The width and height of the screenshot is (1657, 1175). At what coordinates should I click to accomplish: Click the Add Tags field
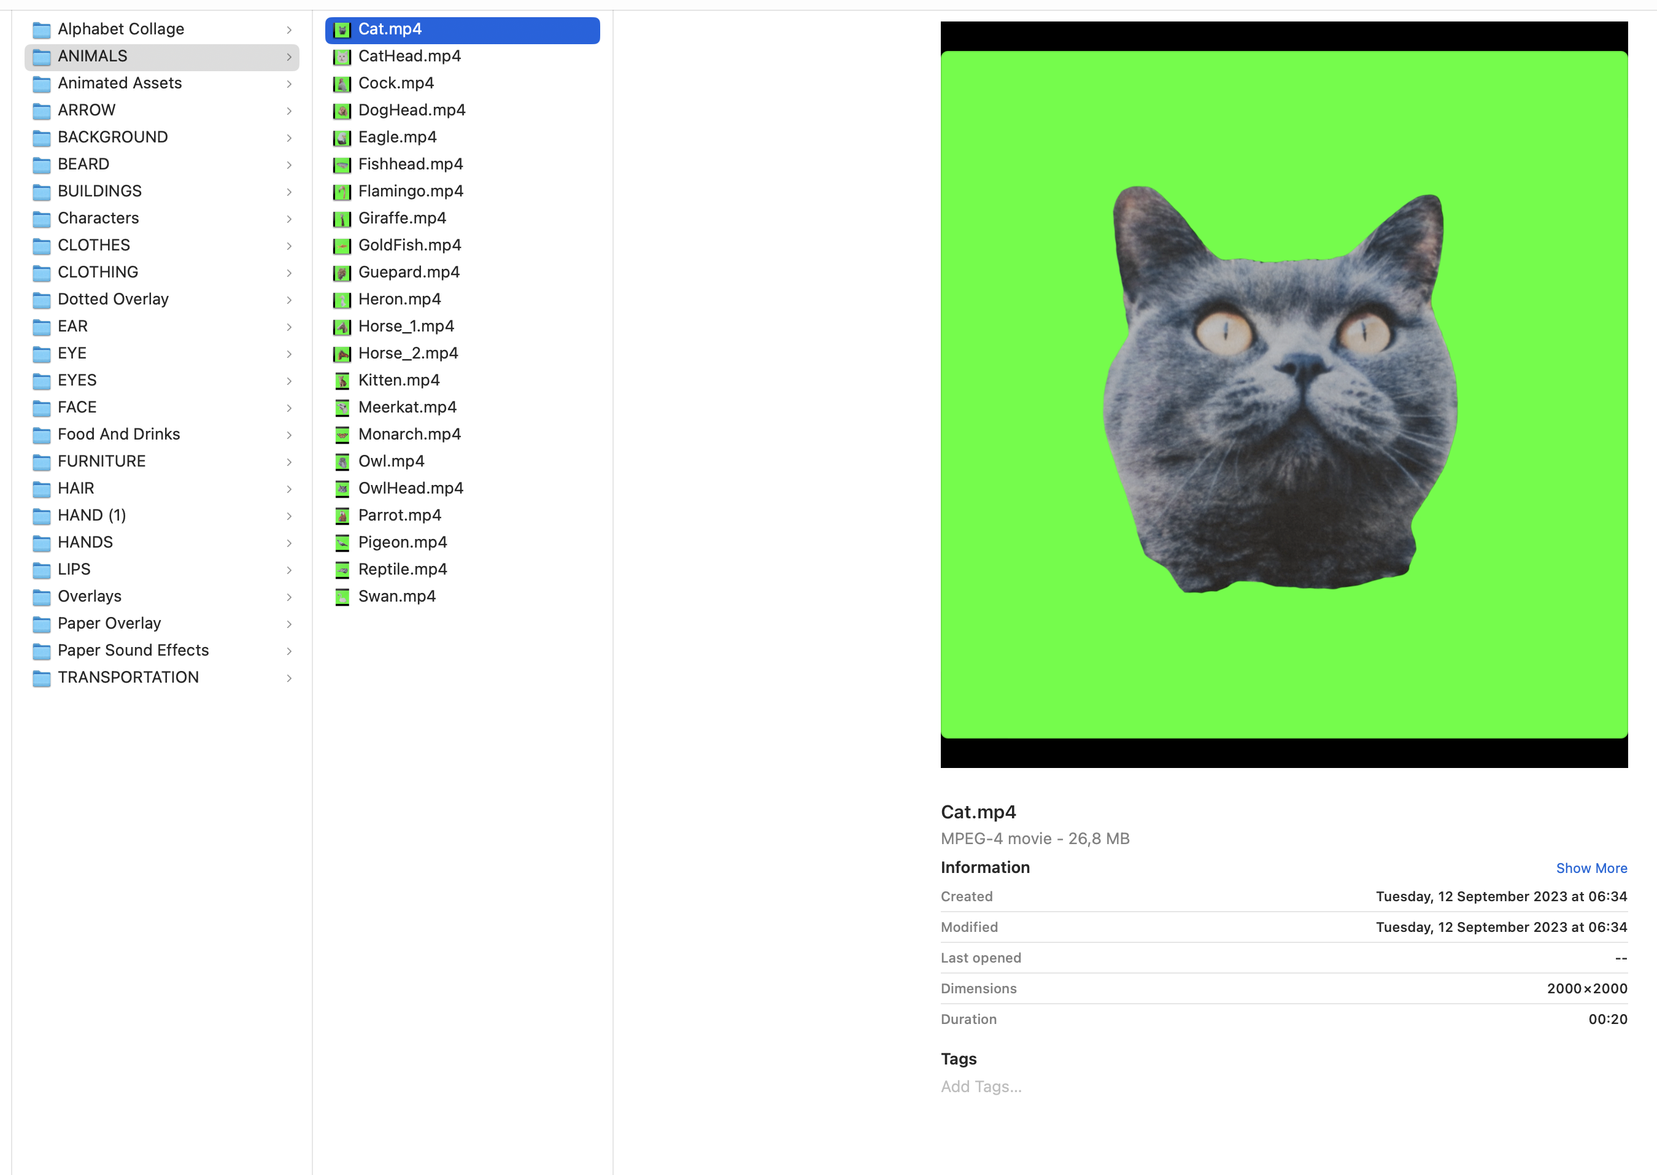(x=981, y=1087)
